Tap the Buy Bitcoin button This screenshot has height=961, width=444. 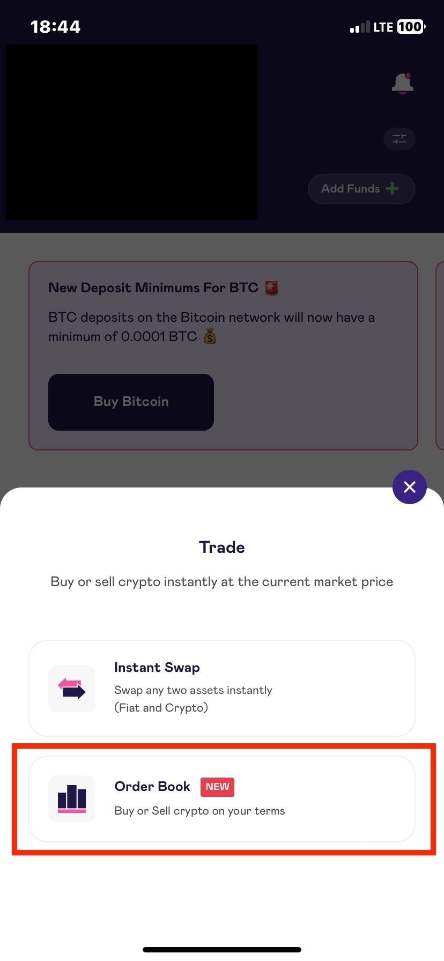pos(131,402)
